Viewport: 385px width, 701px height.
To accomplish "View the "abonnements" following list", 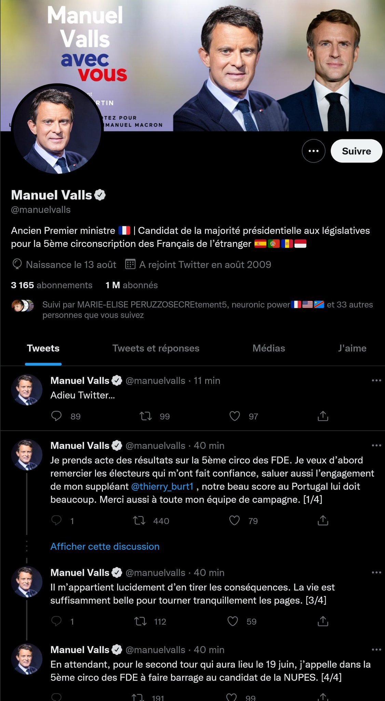I will [x=52, y=285].
